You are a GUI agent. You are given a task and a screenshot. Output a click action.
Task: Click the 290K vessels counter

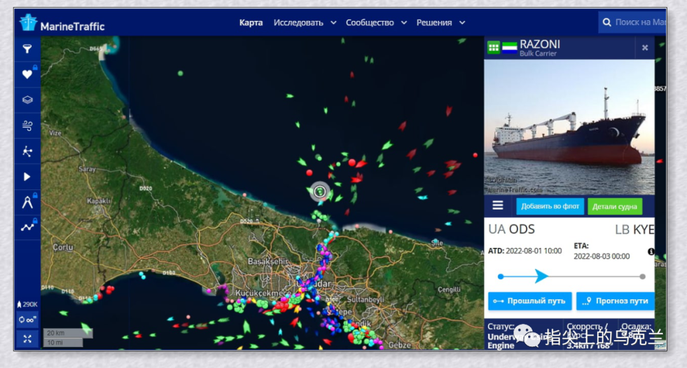pos(27,304)
